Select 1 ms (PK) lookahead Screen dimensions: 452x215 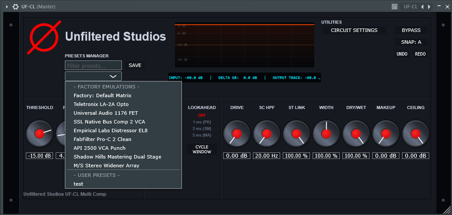[x=202, y=122]
